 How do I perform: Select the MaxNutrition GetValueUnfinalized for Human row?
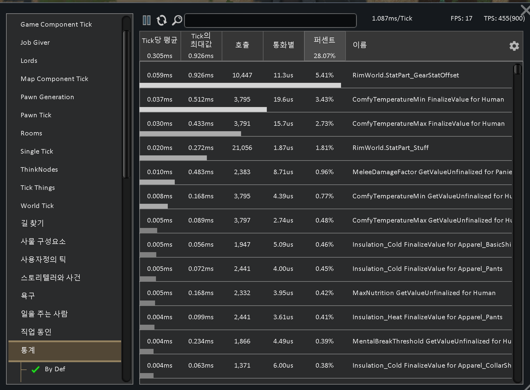click(x=326, y=293)
